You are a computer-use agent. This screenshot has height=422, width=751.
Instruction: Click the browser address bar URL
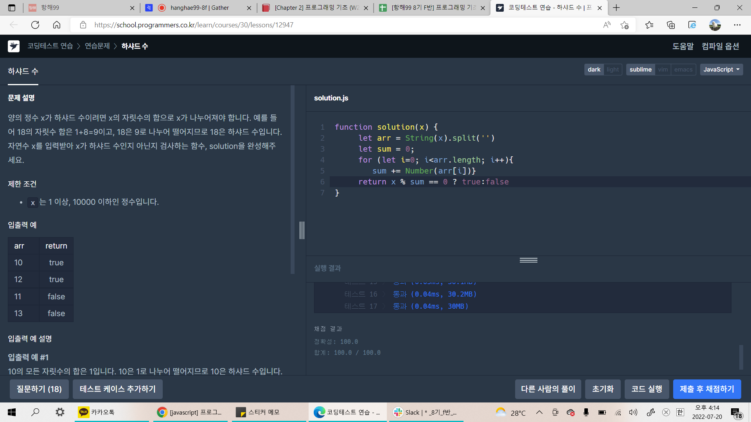tap(194, 25)
